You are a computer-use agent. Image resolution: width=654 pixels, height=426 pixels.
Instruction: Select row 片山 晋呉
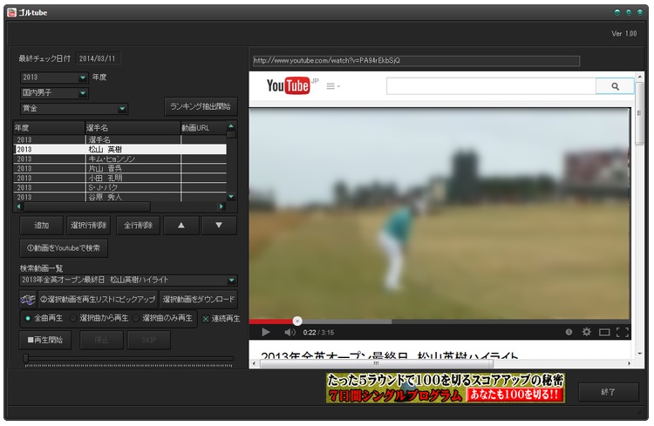pyautogui.click(x=120, y=168)
